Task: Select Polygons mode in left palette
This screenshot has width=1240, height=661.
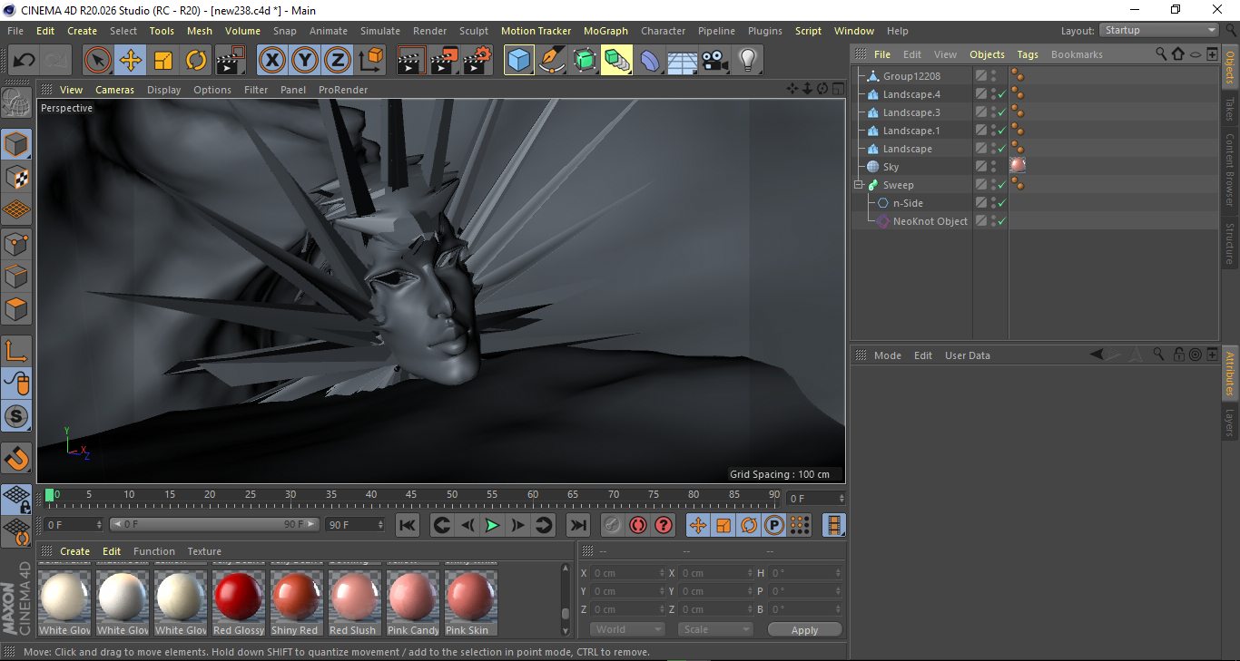Action: [x=16, y=309]
